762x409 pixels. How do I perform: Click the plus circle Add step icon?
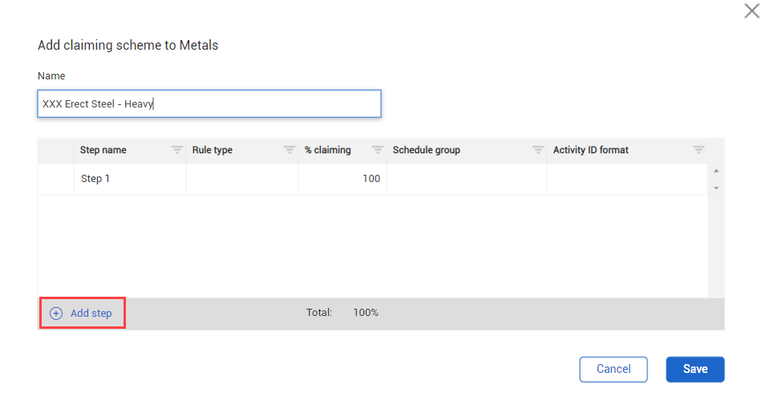[x=56, y=314]
